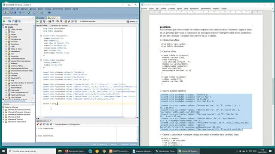This screenshot has height=154, width=275.
Task: Click the New file icon in main toolbar
Action: [x=5, y=12]
